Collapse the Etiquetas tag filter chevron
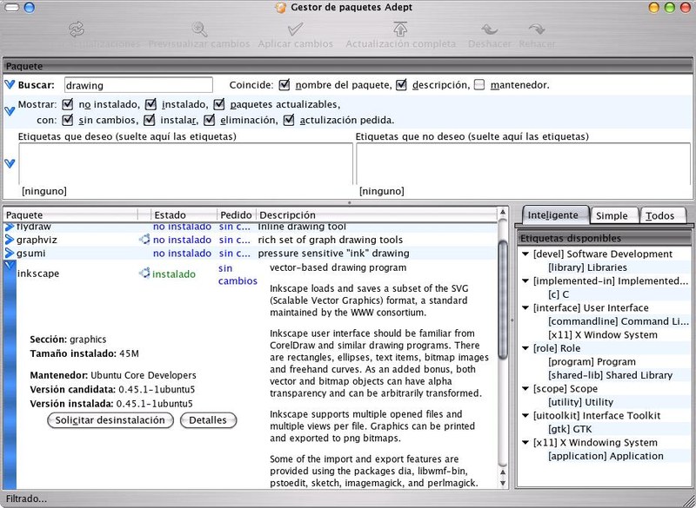The width and height of the screenshot is (696, 508). click(10, 163)
